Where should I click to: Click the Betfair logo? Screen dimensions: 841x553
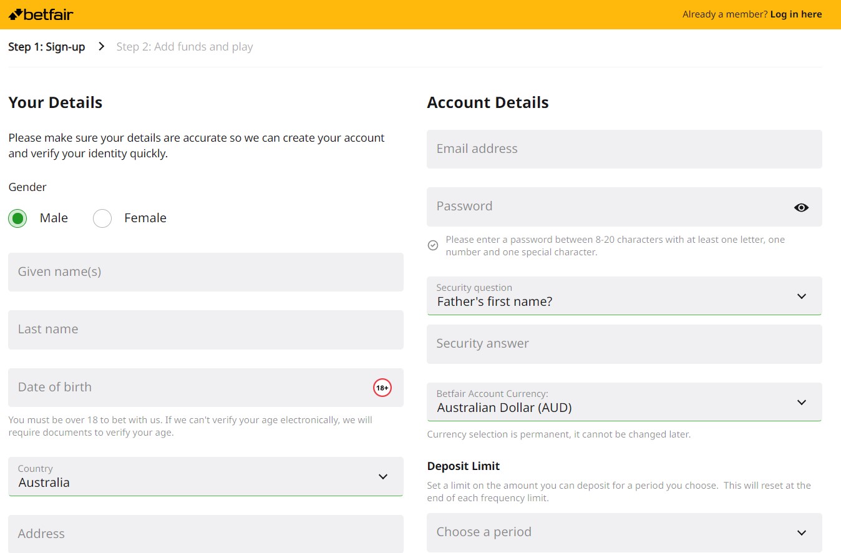[x=41, y=14]
